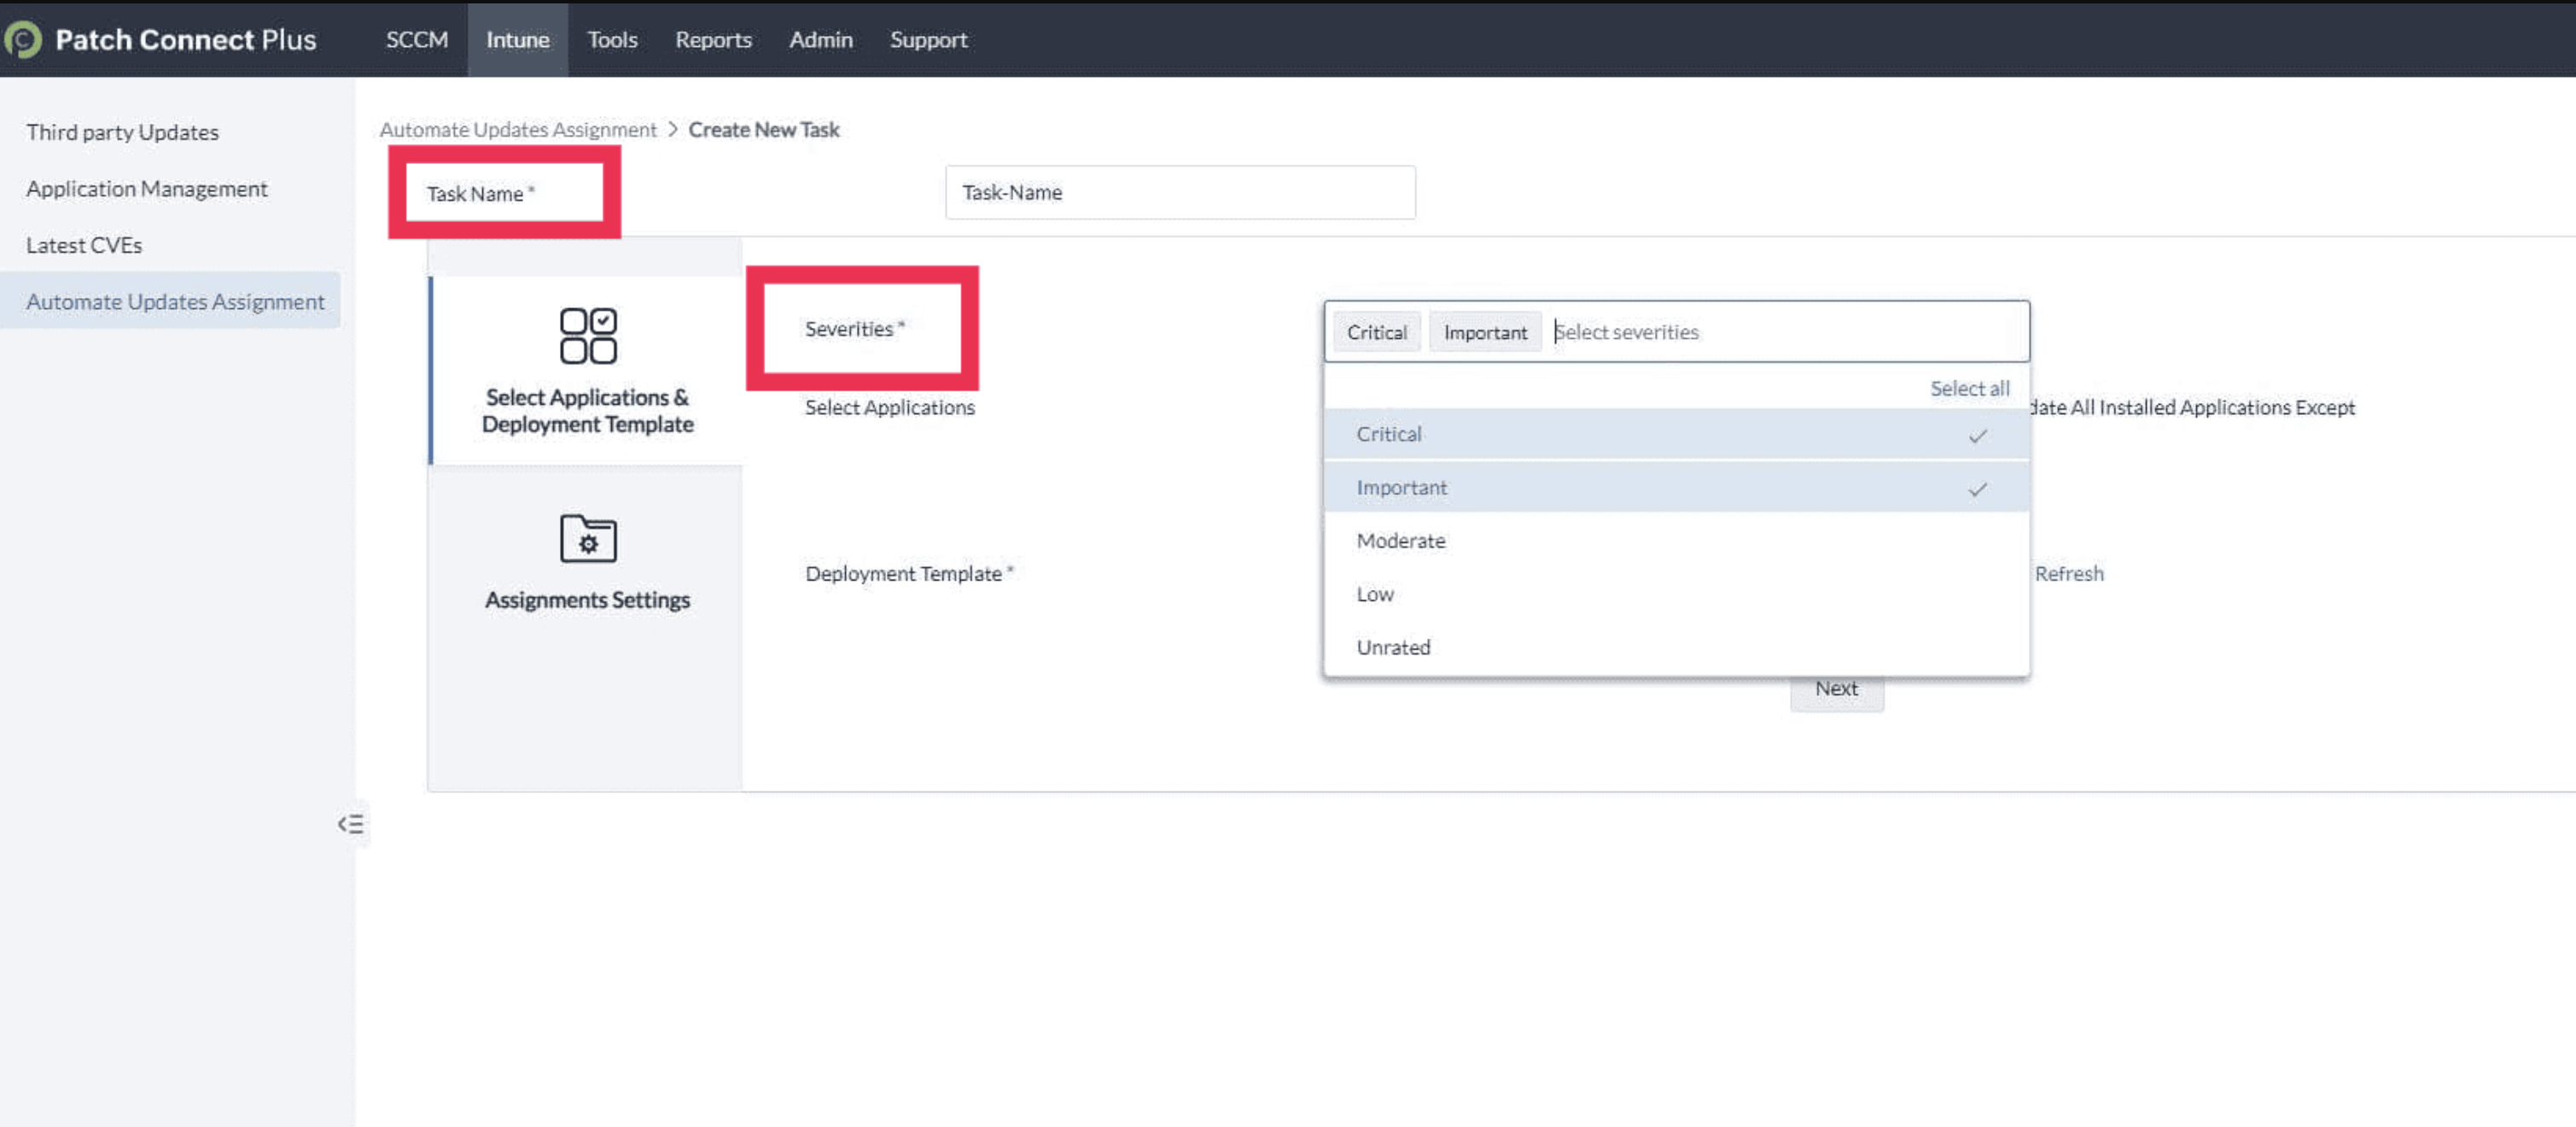Select the Unrated severity option

coord(1392,647)
